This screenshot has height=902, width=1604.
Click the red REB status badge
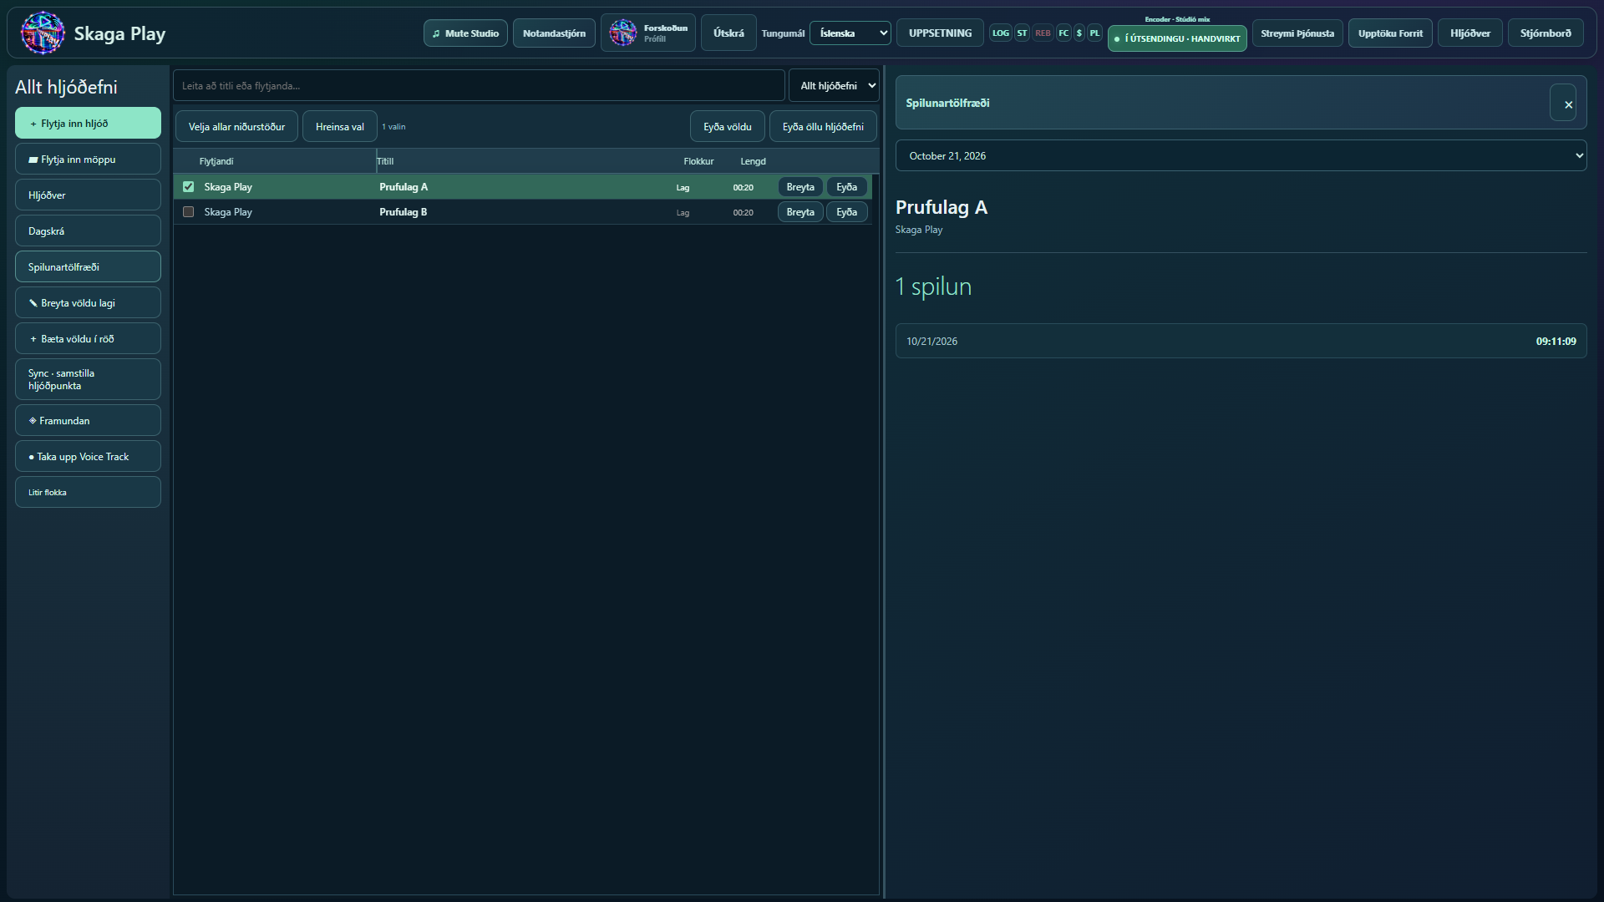point(1043,33)
